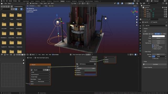Open the Output properties tab icon
Screen dimensions: 168x94
pos(140,28)
